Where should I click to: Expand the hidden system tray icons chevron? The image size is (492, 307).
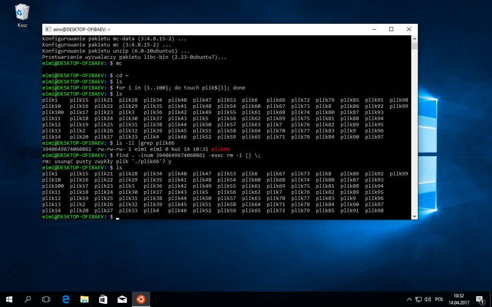[409, 299]
